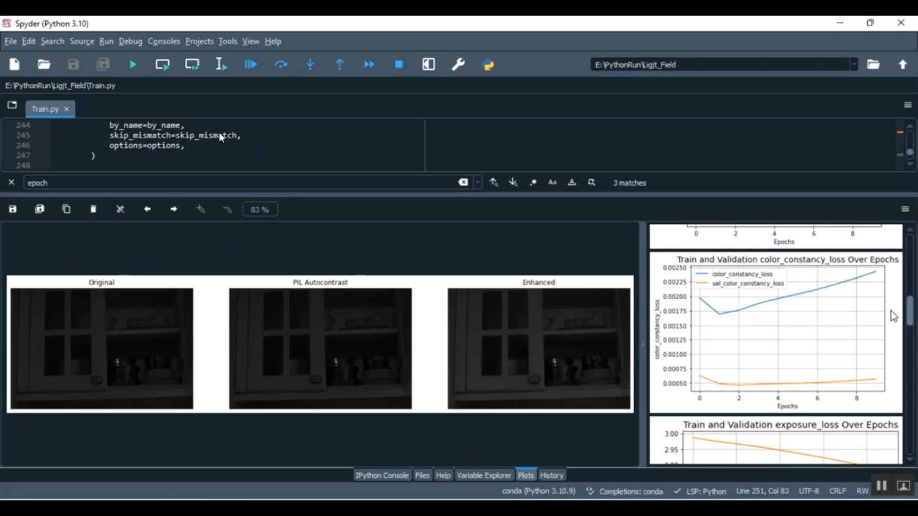
Task: Open the Plots pane options hamburger menu
Action: point(905,209)
